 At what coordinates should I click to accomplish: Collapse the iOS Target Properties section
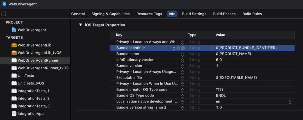(81, 25)
